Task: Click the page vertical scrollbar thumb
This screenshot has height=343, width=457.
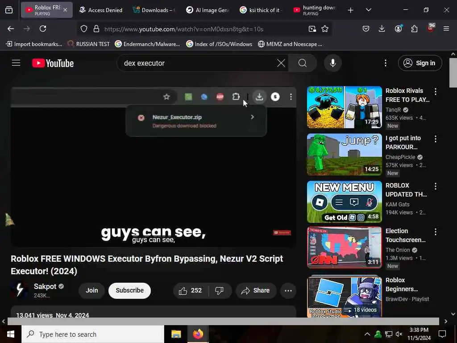Action: 453,72
